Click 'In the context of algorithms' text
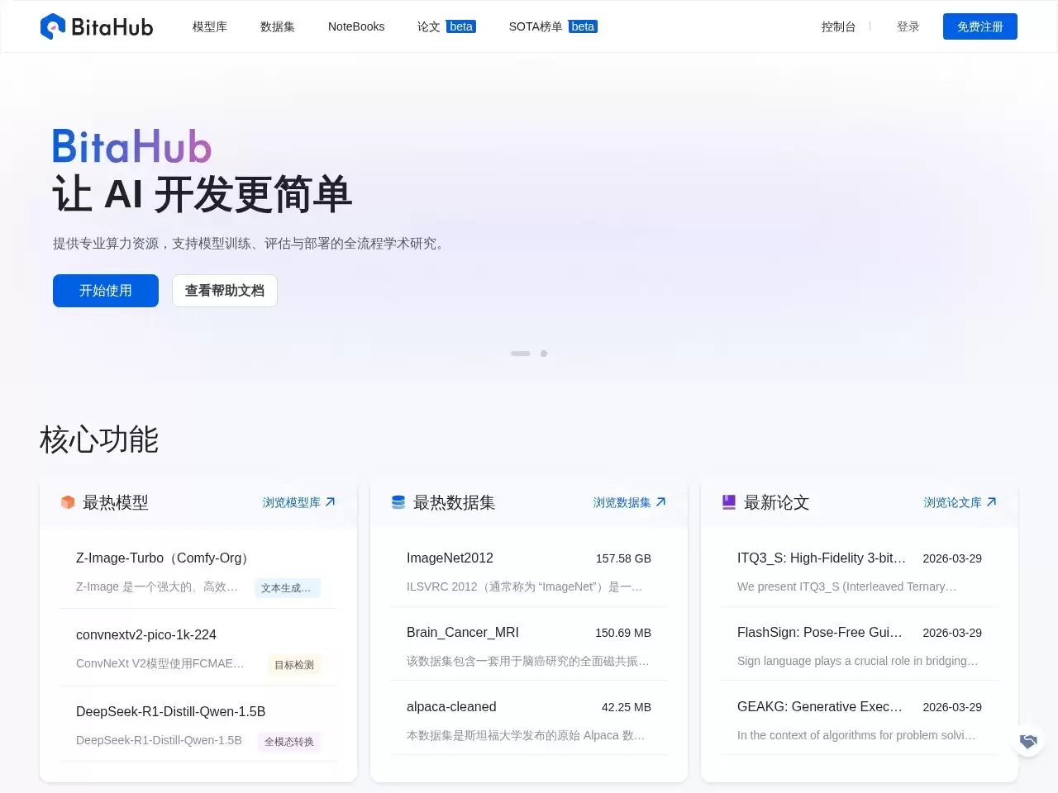Viewport: 1058px width, 793px height. (x=856, y=735)
